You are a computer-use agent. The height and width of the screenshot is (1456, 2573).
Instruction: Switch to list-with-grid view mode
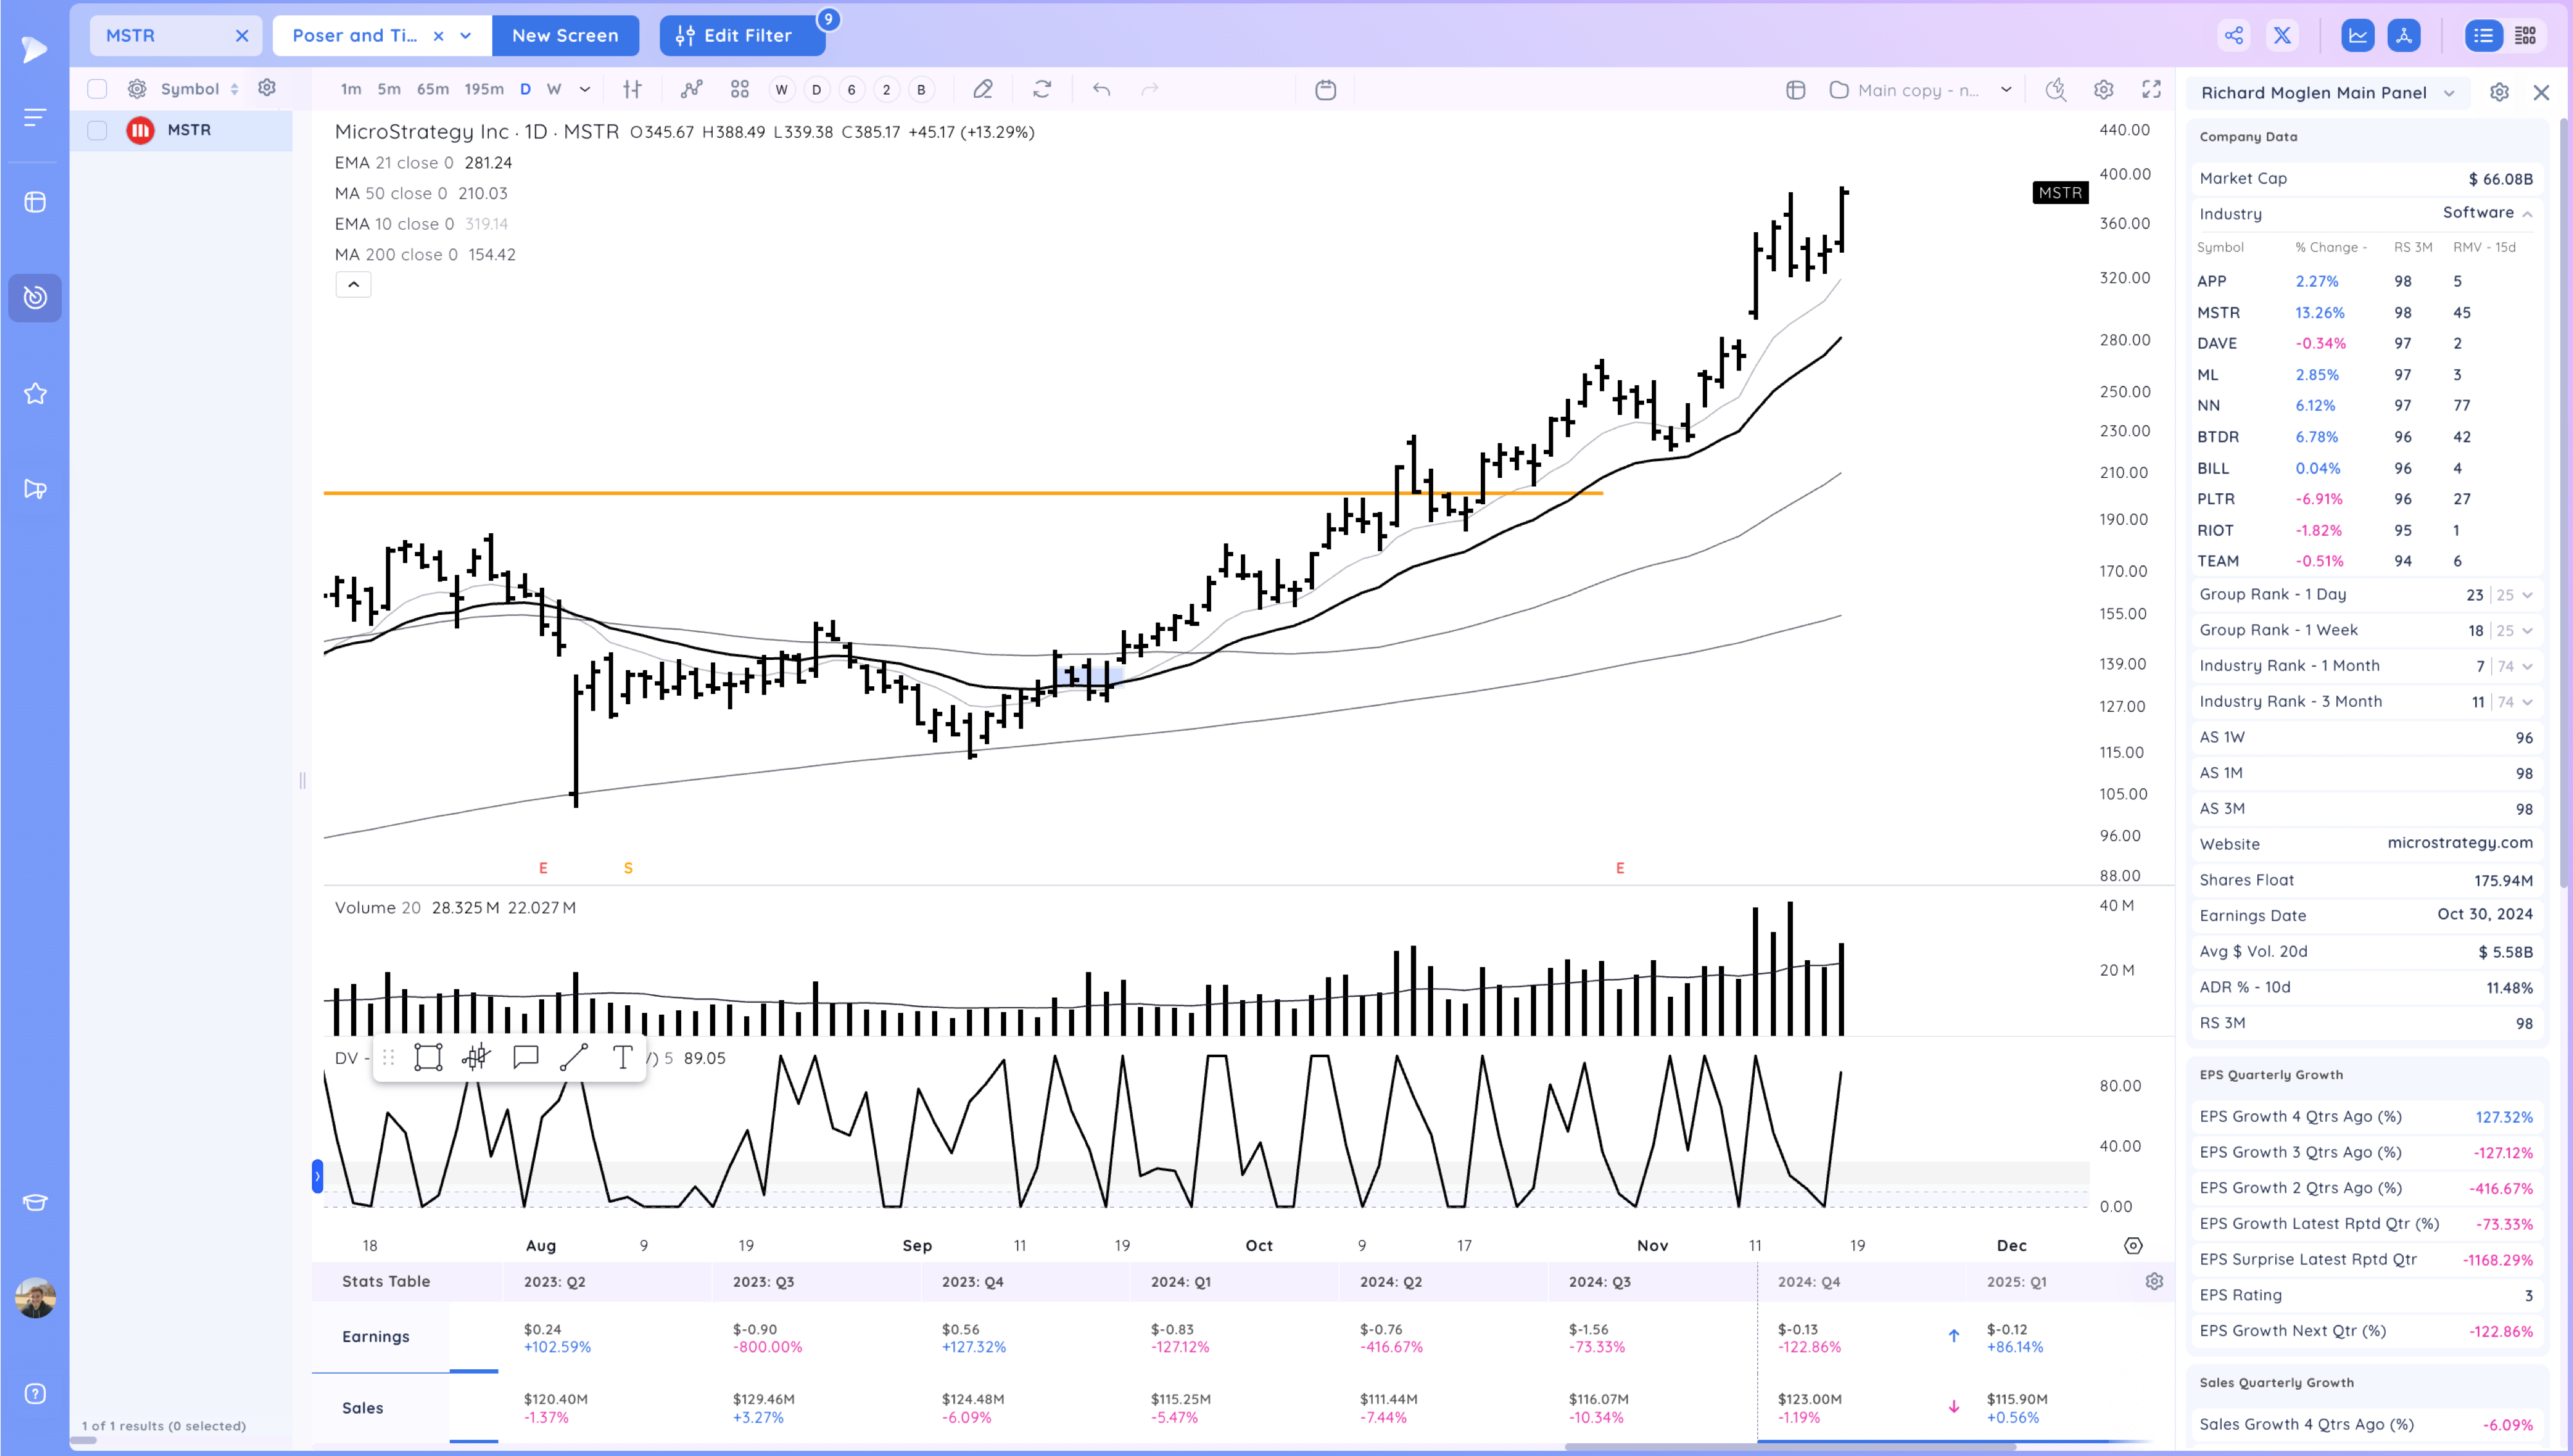[2525, 36]
